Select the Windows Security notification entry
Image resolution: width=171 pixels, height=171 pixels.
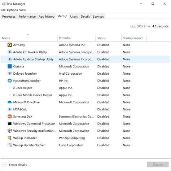34,131
